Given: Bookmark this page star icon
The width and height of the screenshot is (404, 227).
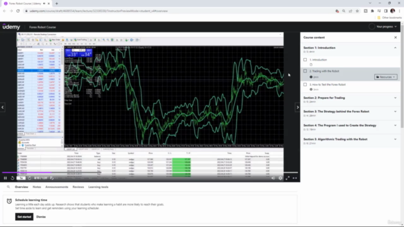Looking at the screenshot, I should coord(357,11).
